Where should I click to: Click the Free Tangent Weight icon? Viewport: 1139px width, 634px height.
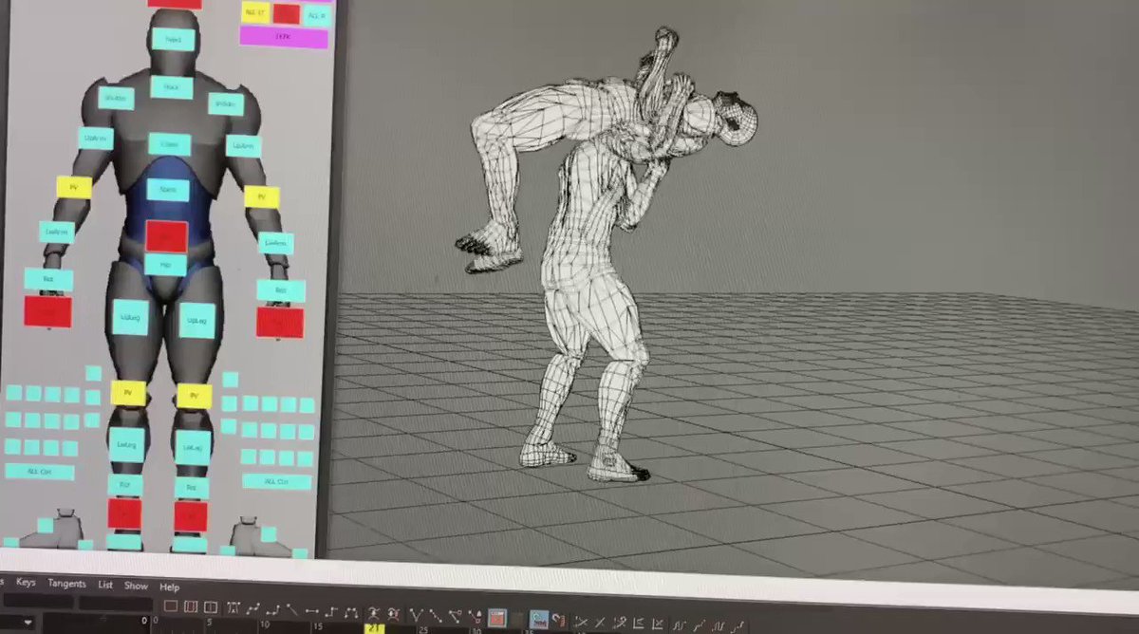coord(456,616)
